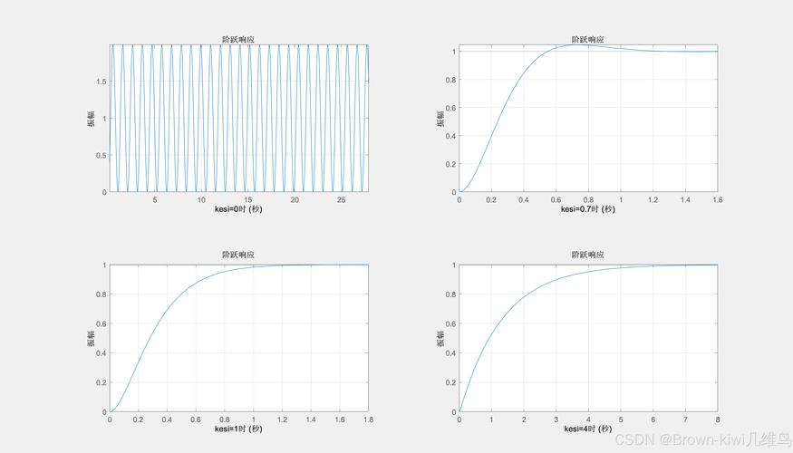Viewport: 793px width, 453px height.
Task: Select the 振幅 y-axis label of the kesi=4 plot
Action: [440, 338]
